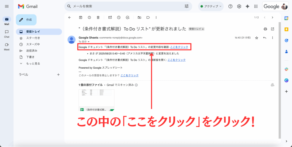Screen dimensions: 292x147
Task: Open Gemini sparkle icon
Action: coord(247,6)
